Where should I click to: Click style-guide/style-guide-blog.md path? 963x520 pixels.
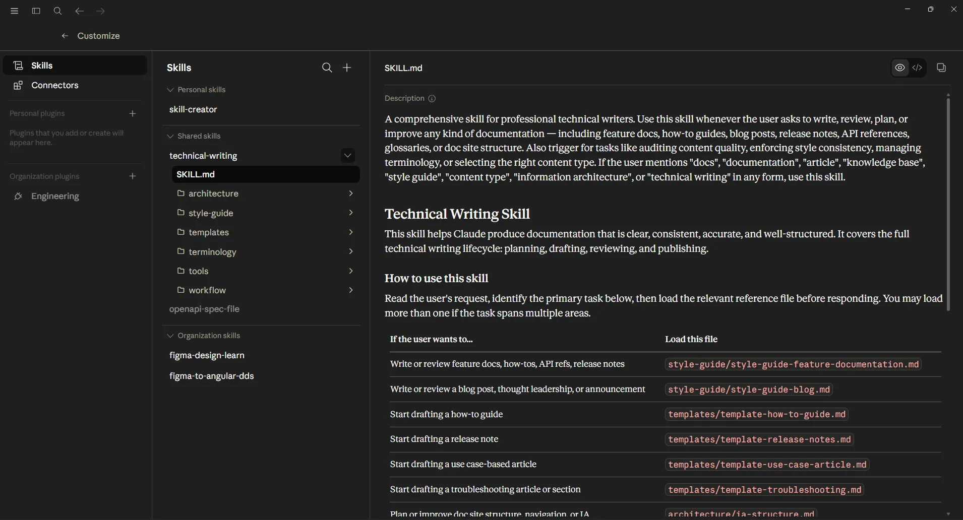(x=749, y=389)
